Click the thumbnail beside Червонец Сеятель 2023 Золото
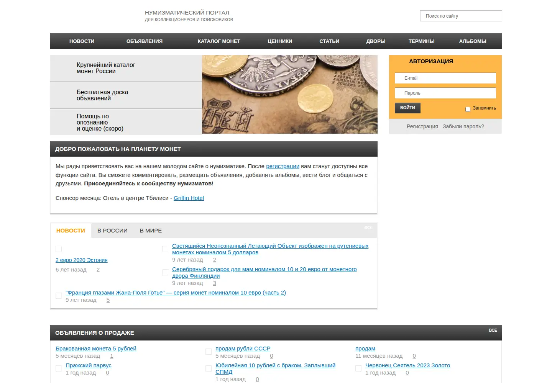Viewport: 552px width, 383px height. (358, 368)
